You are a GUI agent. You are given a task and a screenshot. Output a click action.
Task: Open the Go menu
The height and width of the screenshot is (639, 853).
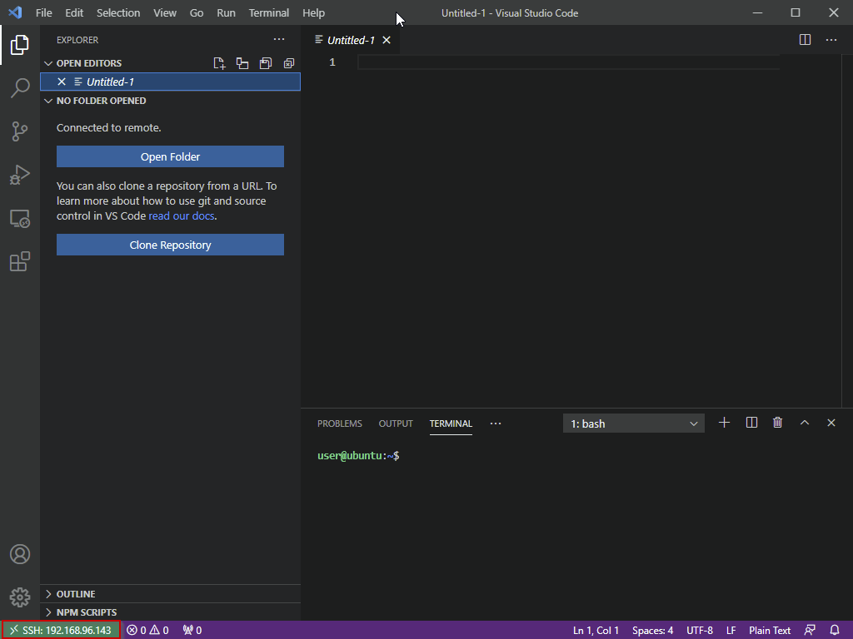point(197,13)
